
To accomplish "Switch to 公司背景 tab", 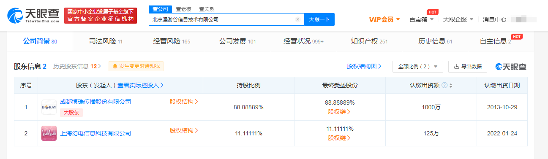I will (40, 41).
